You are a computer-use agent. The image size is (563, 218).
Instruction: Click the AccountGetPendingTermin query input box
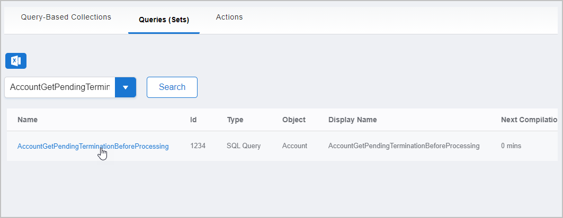59,87
